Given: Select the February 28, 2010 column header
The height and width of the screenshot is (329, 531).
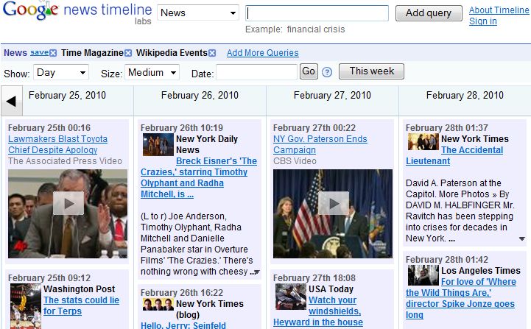Looking at the screenshot, I should tap(465, 96).
